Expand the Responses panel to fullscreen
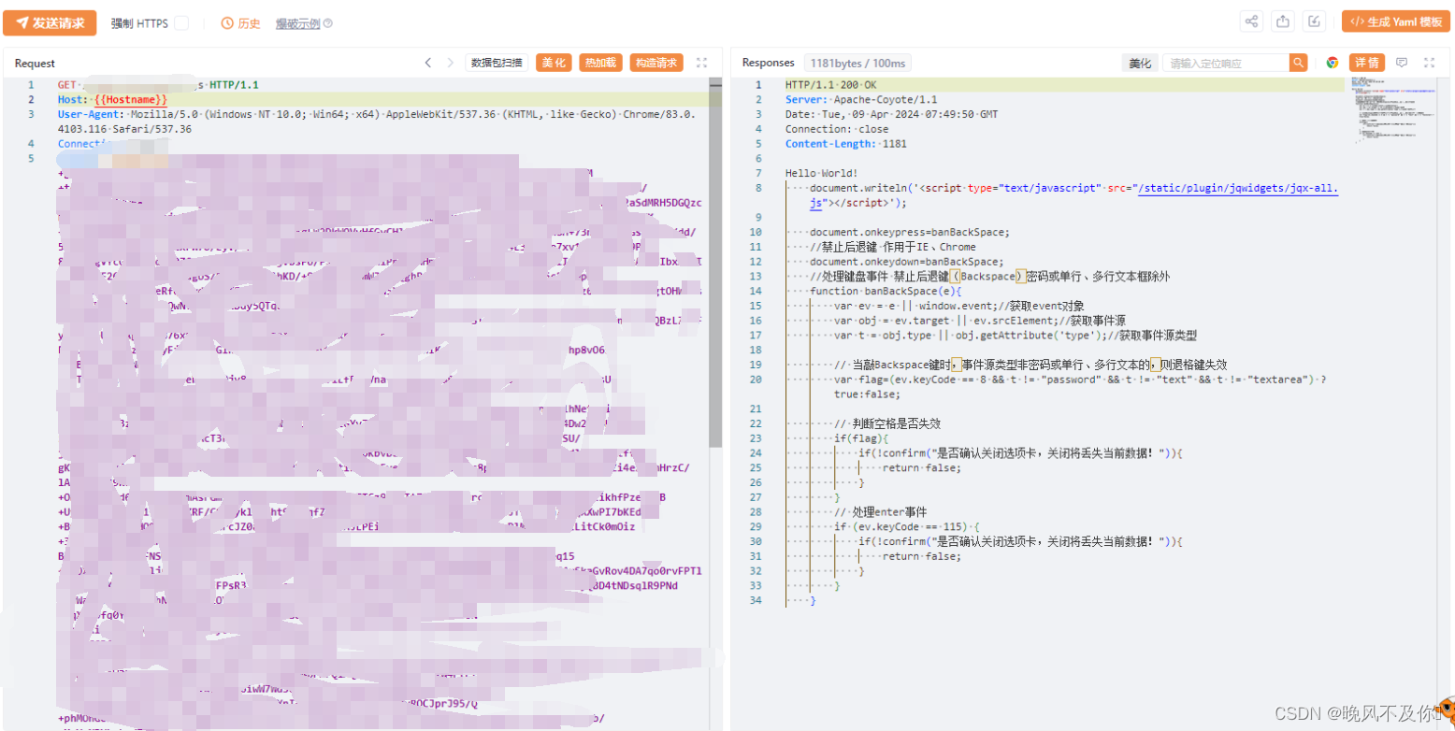The image size is (1455, 731). click(1429, 63)
